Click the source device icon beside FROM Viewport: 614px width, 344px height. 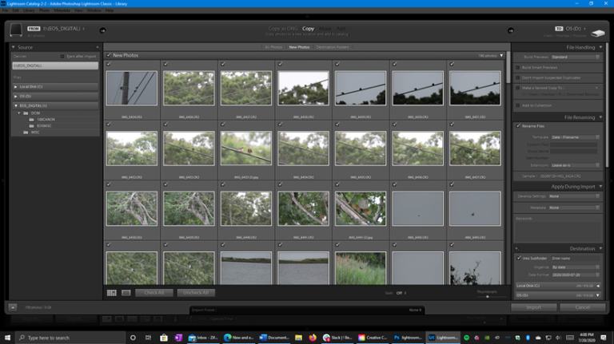16,30
